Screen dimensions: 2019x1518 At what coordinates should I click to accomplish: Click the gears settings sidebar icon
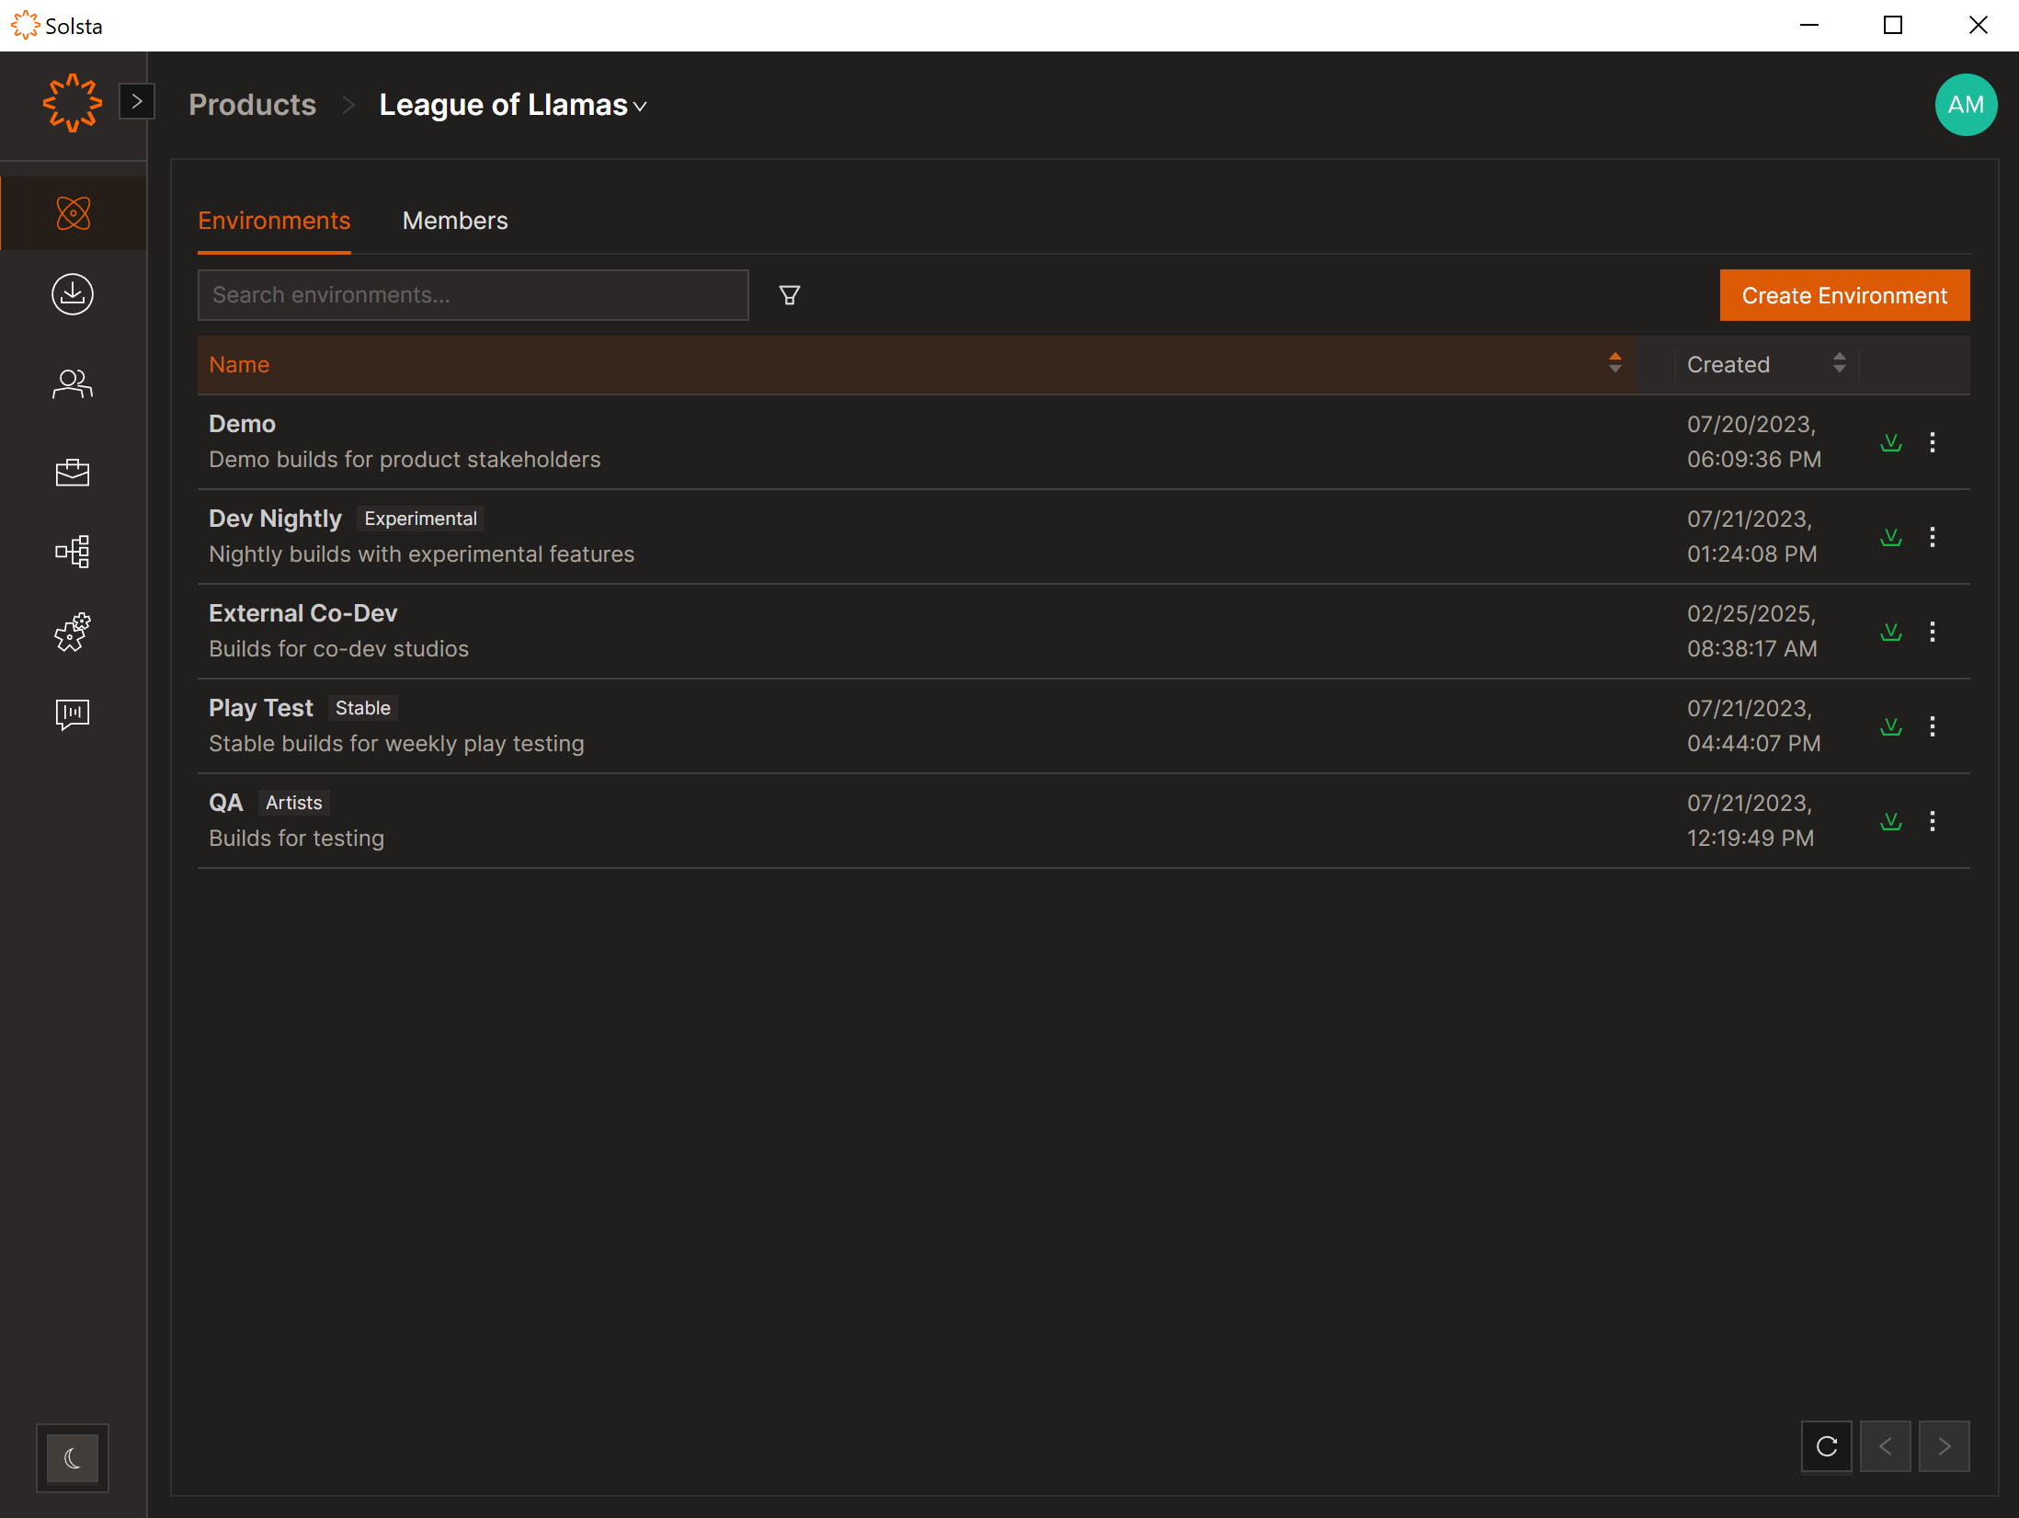(x=73, y=633)
